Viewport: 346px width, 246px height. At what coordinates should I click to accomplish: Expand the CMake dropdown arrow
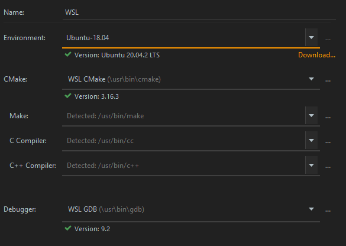click(x=311, y=79)
